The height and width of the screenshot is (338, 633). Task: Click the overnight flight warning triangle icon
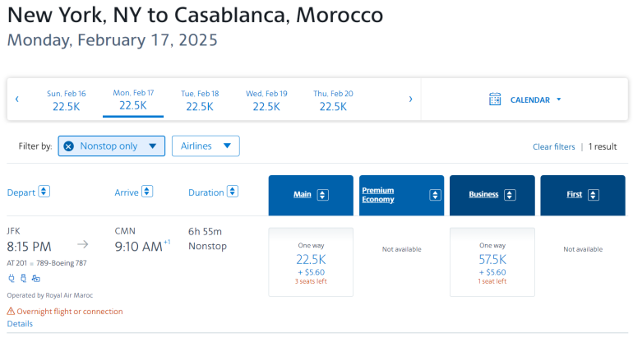[11, 312]
